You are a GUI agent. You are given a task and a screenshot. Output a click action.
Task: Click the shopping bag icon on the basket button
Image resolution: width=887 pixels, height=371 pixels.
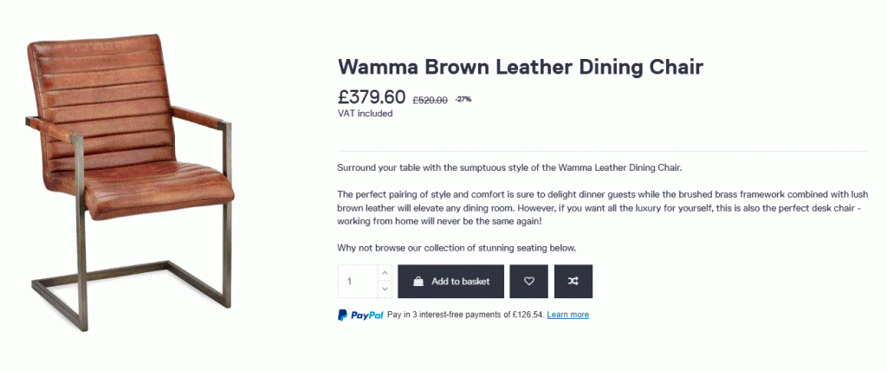[x=418, y=281]
